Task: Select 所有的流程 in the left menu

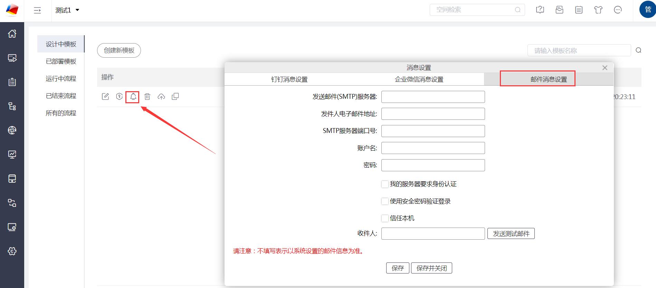Action: tap(61, 113)
